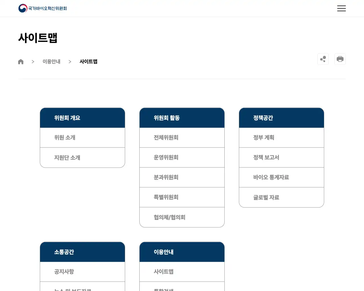
Task: Open 전체위원회 link
Action: click(182, 138)
